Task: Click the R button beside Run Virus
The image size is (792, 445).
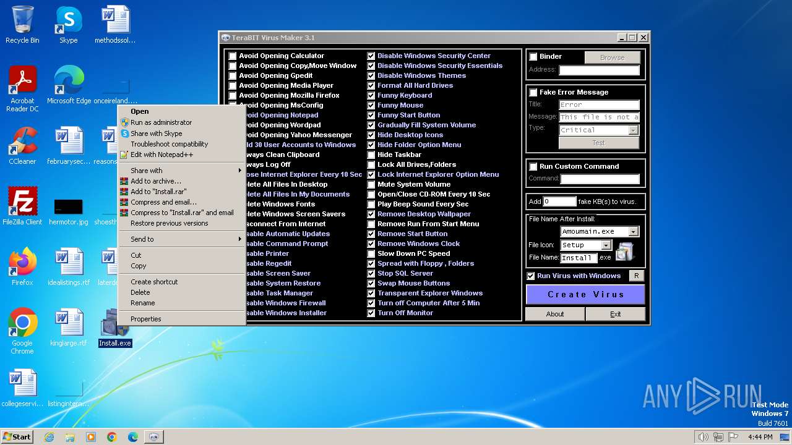Action: (x=636, y=276)
